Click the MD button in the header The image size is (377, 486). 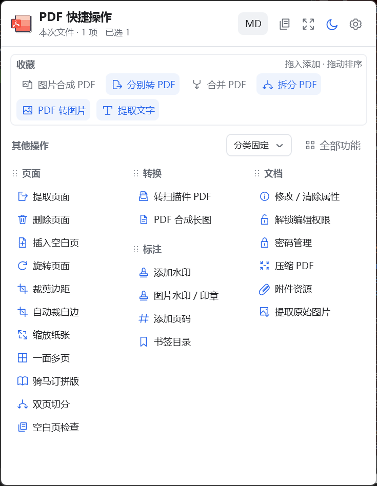point(253,24)
